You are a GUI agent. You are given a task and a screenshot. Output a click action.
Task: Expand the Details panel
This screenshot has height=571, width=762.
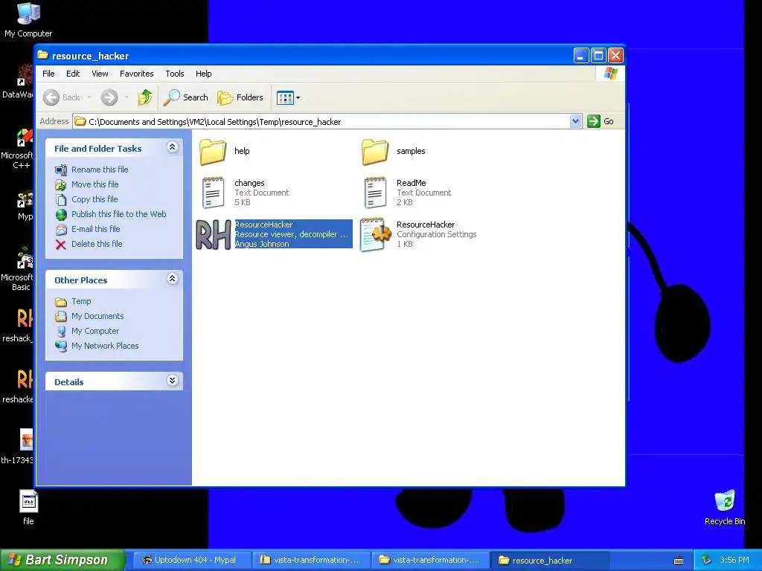click(172, 380)
